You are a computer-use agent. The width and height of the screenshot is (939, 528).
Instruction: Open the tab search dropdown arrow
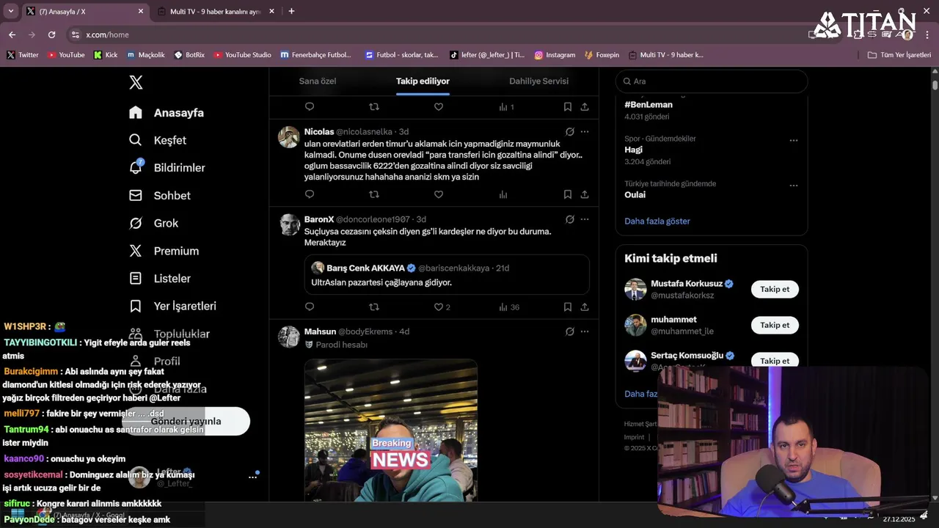[x=10, y=11]
